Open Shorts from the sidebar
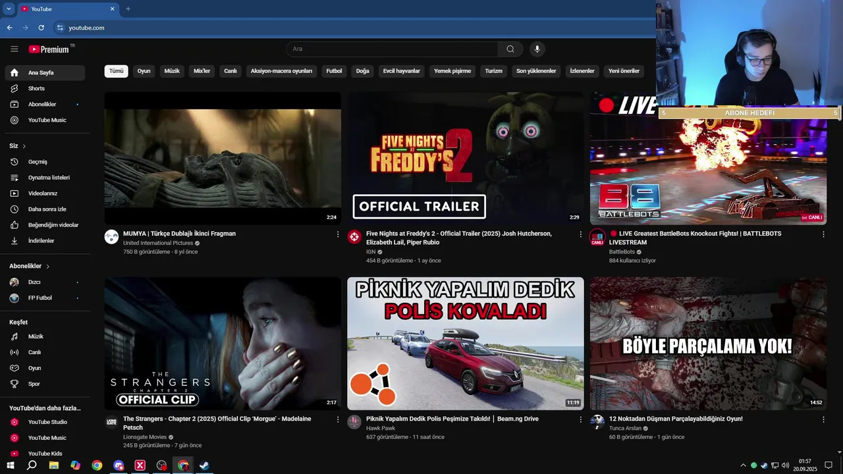Screen dimensions: 843x474 45,88
